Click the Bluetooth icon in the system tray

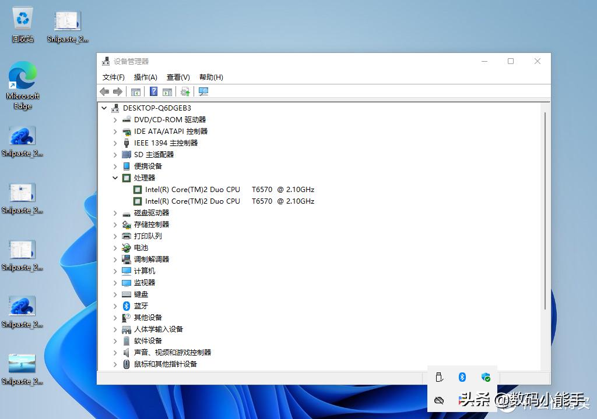tap(462, 377)
